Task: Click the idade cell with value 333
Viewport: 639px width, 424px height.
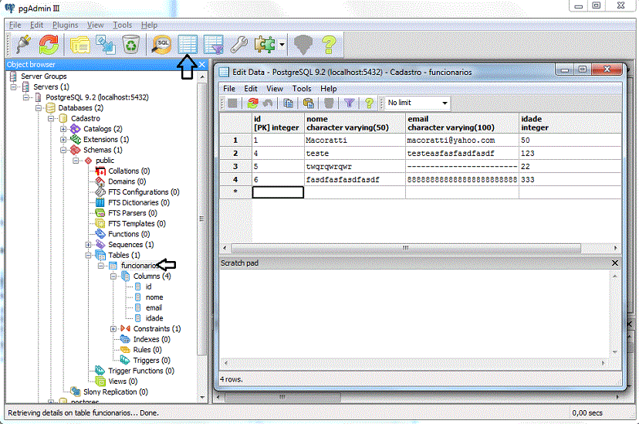Action: point(570,179)
